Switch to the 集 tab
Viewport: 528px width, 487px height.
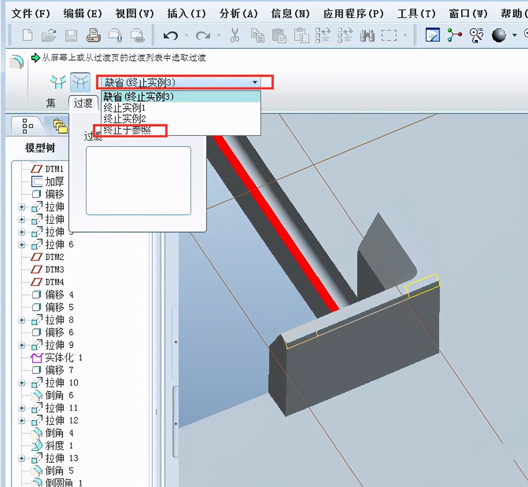pyautogui.click(x=51, y=103)
